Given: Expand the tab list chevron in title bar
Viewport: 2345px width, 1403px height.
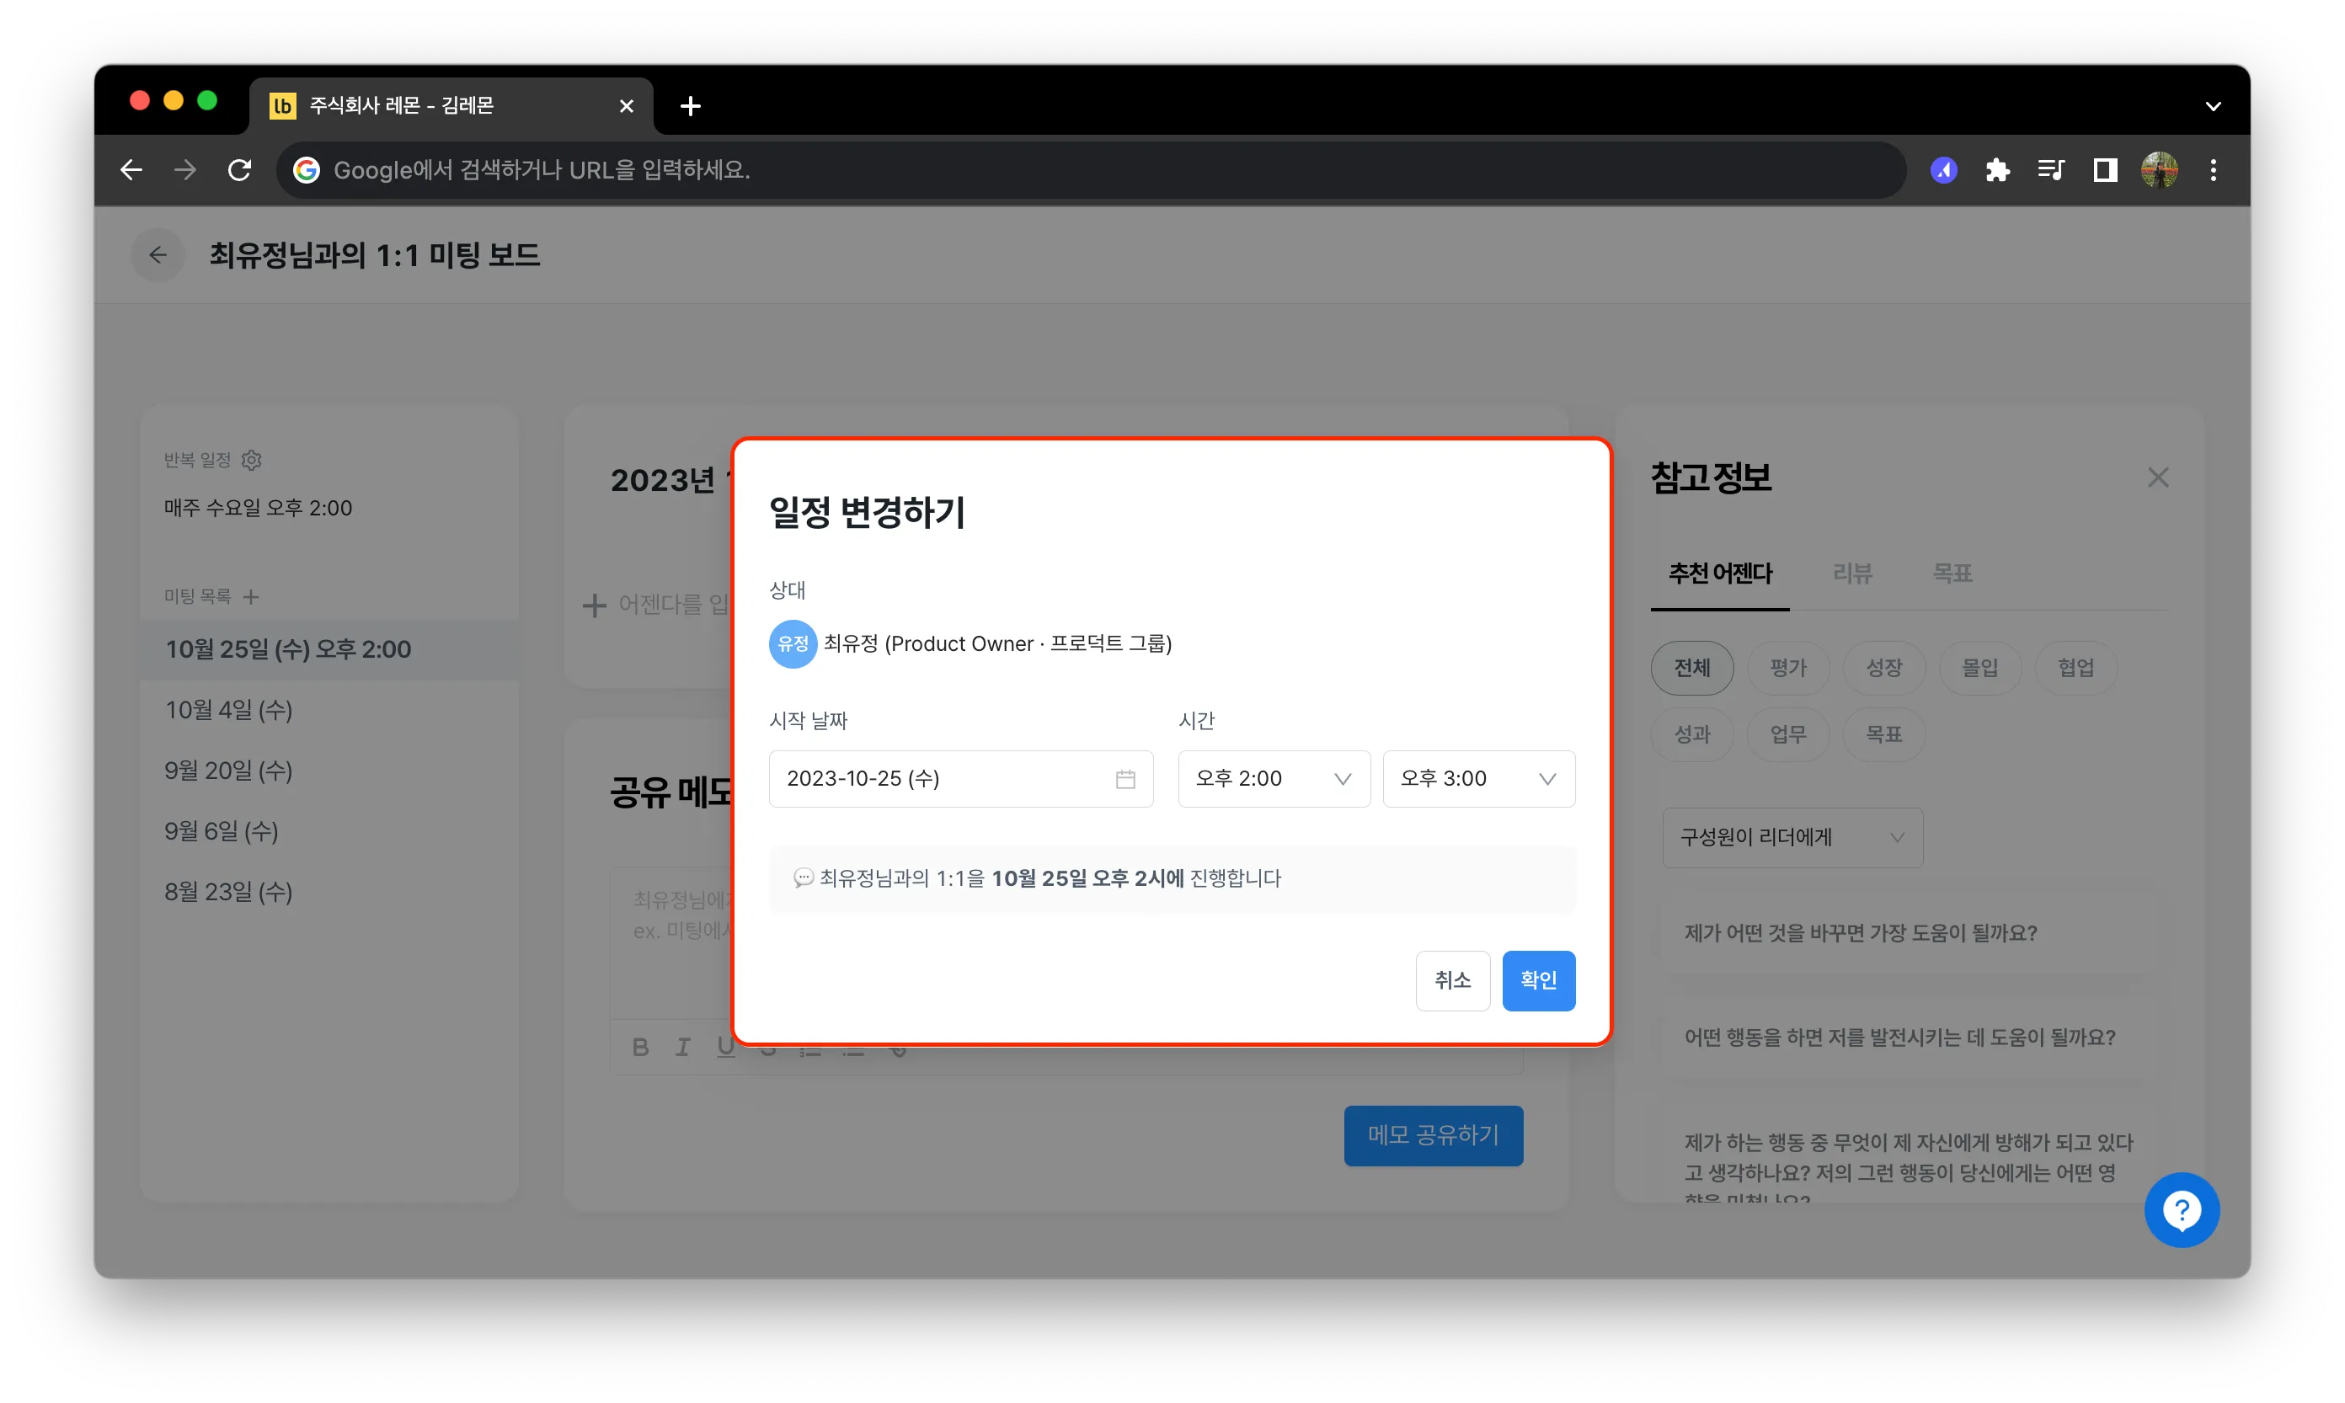Looking at the screenshot, I should [2213, 106].
